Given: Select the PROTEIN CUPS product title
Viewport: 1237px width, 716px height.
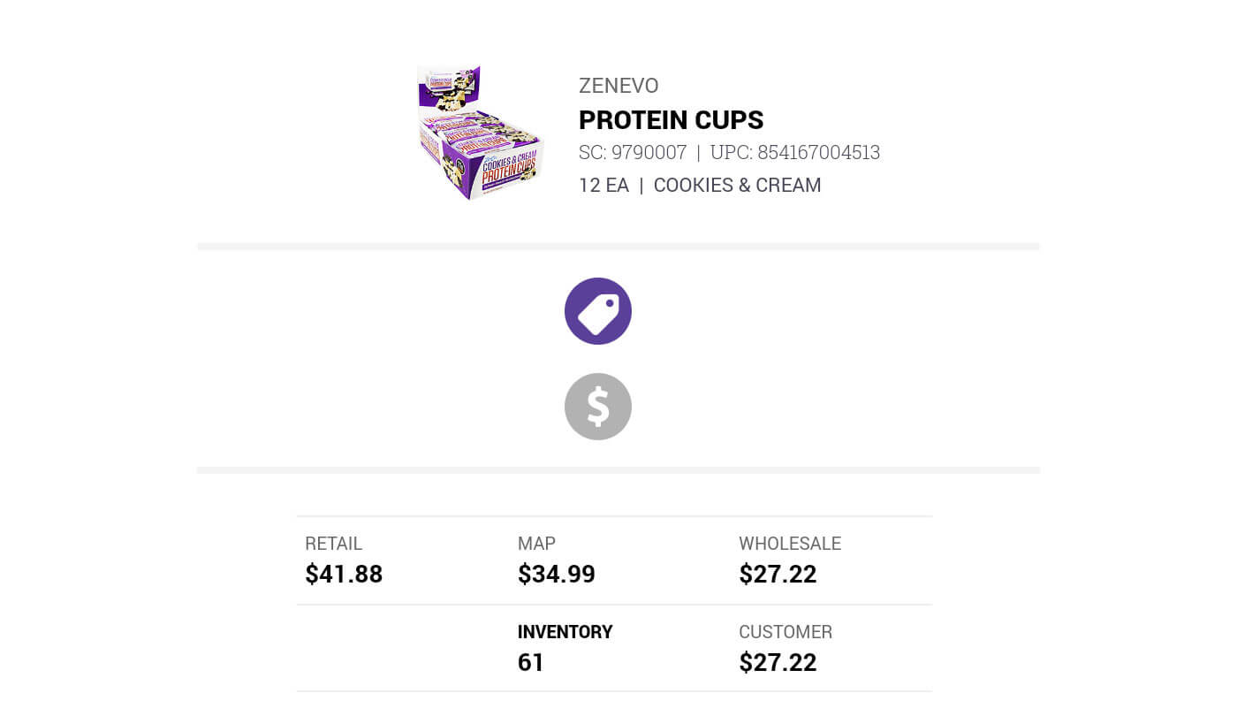Looking at the screenshot, I should 671,120.
